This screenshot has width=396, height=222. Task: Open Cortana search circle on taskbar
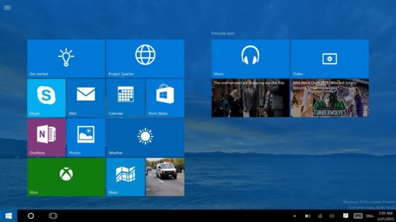(31, 216)
